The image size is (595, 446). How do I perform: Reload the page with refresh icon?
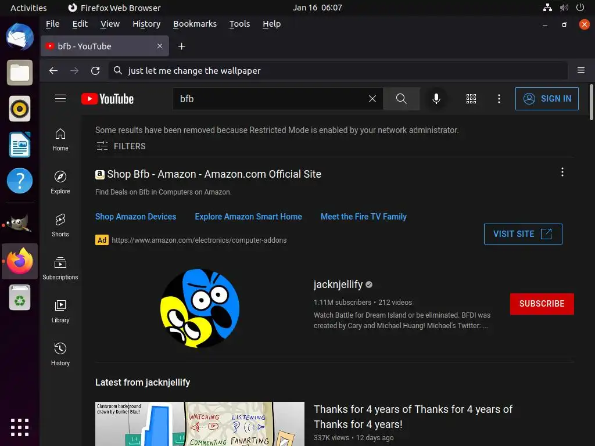click(x=95, y=70)
